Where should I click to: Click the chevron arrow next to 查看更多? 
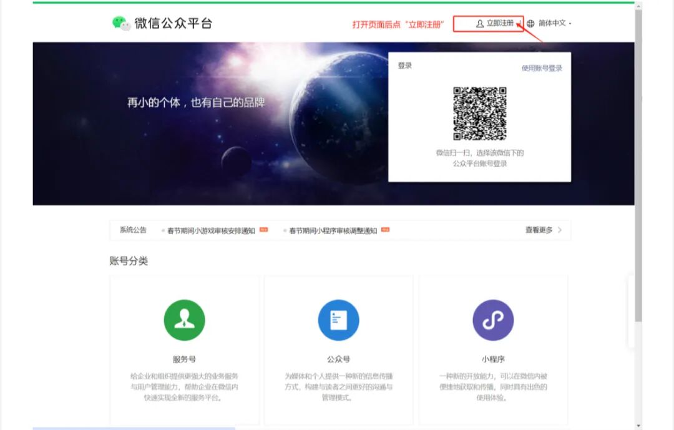tap(560, 230)
